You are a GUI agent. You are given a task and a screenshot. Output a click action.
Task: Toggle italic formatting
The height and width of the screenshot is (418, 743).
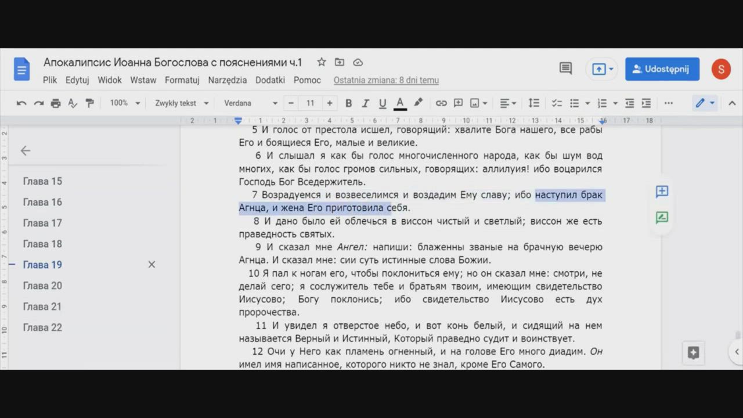pyautogui.click(x=365, y=103)
